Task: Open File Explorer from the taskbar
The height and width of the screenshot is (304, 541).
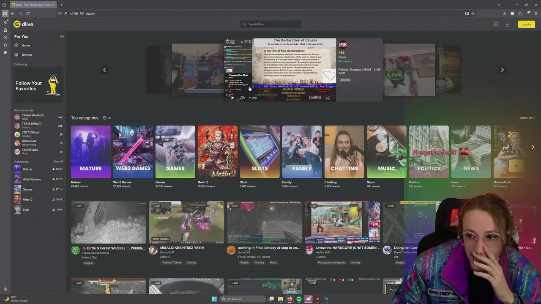Action: coord(280,299)
